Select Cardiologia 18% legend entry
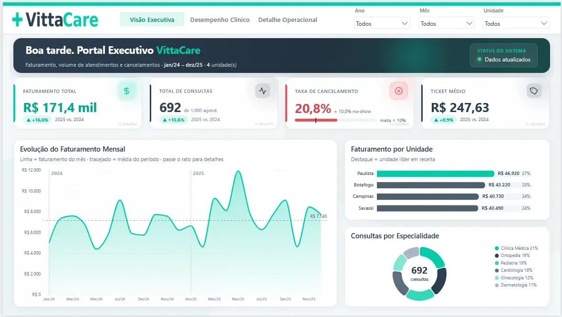Viewport: 562px width, 317px height. [x=514, y=270]
